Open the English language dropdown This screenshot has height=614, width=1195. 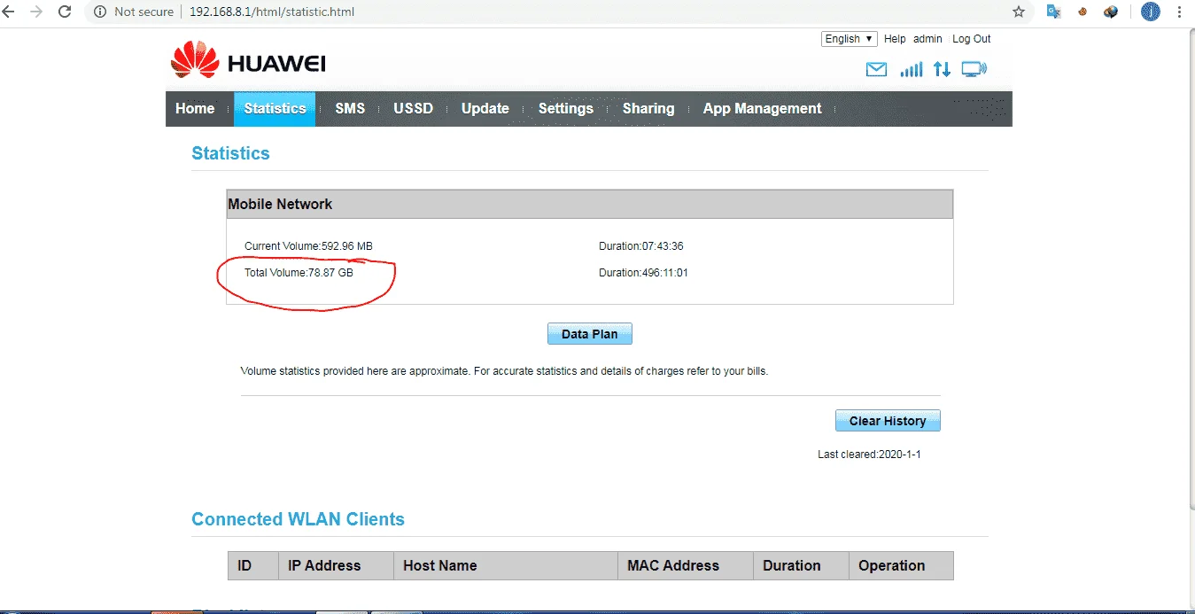point(850,39)
